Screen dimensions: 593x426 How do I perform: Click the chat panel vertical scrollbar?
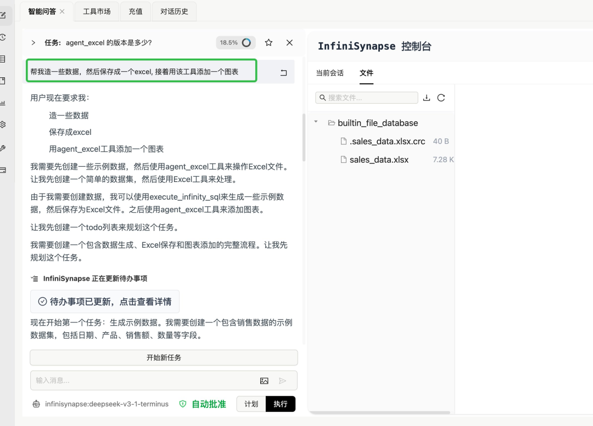304,138
